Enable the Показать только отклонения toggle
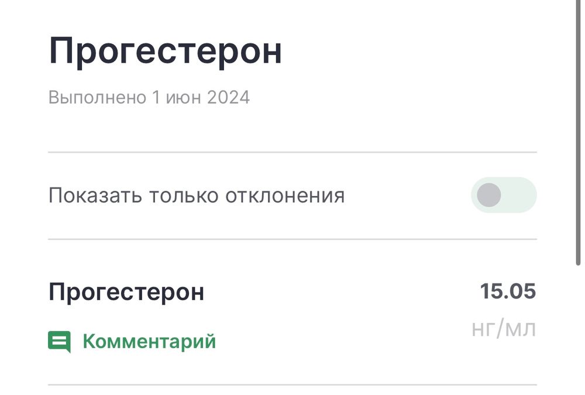This screenshot has height=395, width=585. pyautogui.click(x=504, y=195)
